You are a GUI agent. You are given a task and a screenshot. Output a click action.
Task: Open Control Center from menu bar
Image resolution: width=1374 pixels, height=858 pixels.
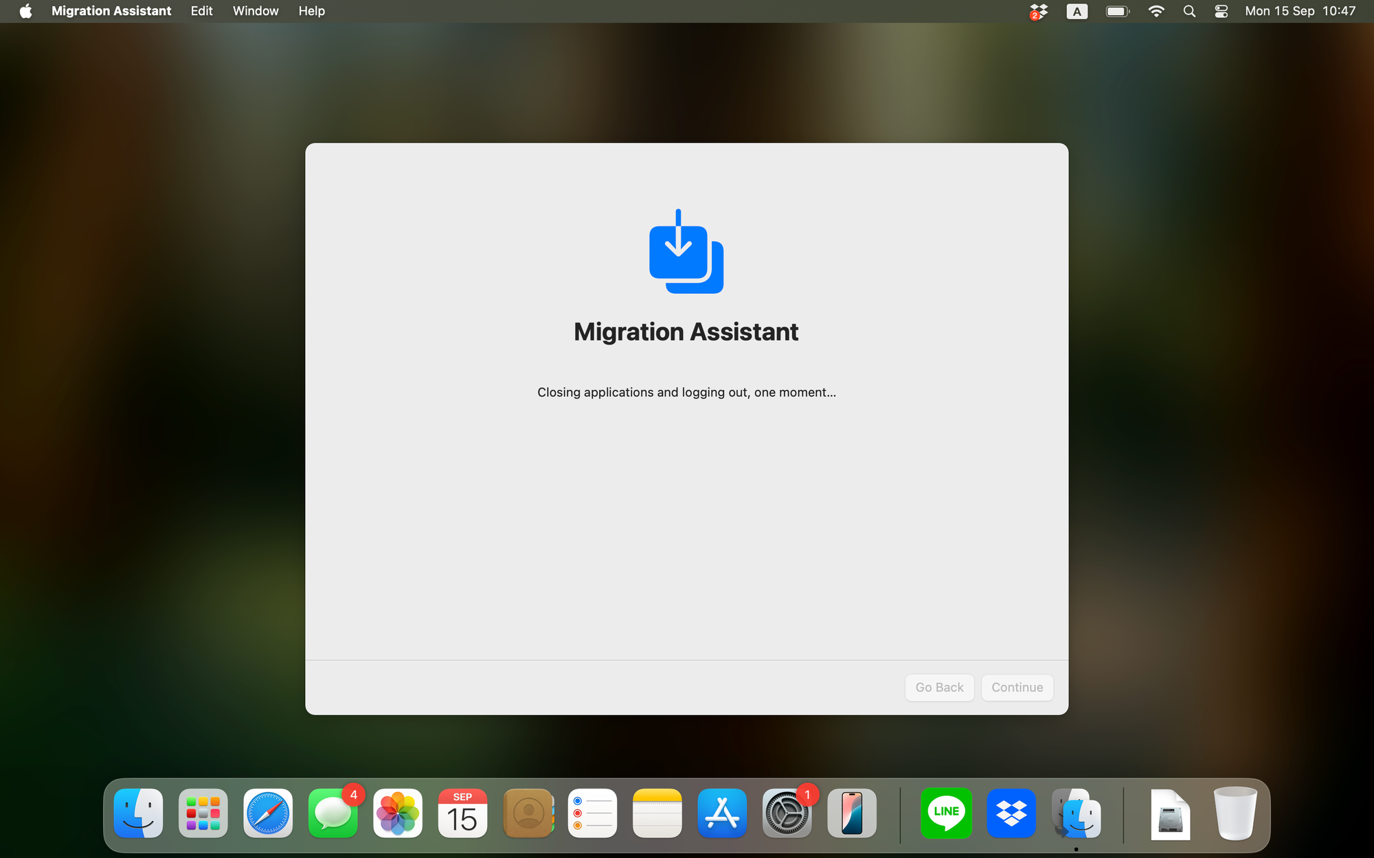[1221, 11]
